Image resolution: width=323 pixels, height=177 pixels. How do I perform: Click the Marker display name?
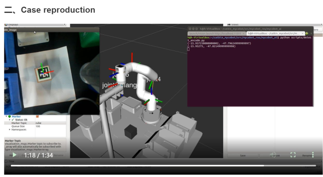pyautogui.click(x=16, y=117)
